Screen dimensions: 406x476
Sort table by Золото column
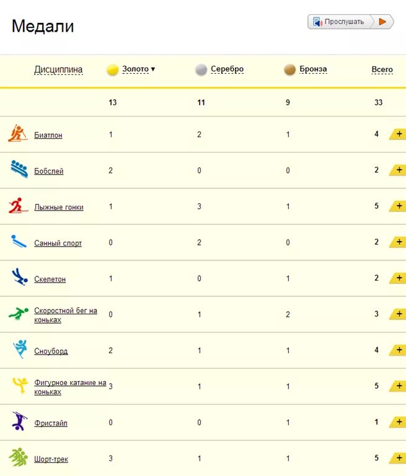click(135, 69)
